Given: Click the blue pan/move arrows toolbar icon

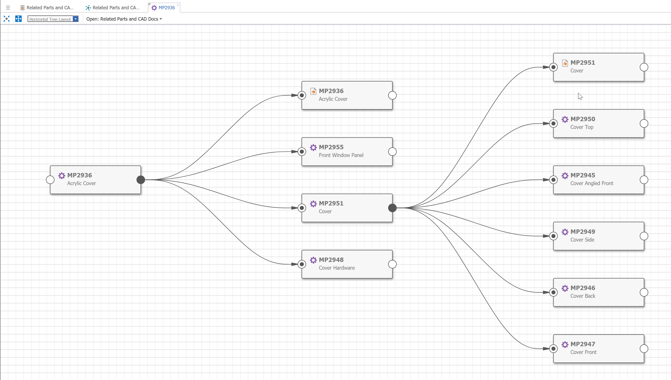Looking at the screenshot, I should coord(18,19).
